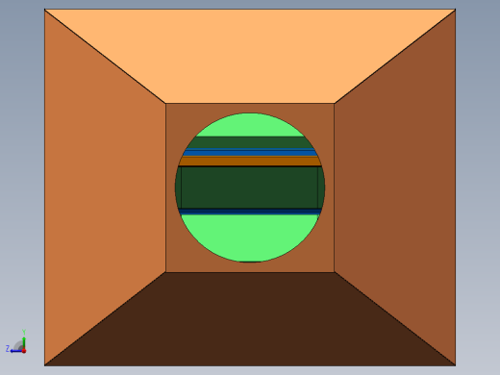Image resolution: width=500 pixels, height=375 pixels.
Task: Pick the upper blue stripe inside the hole
Action: [x=250, y=152]
